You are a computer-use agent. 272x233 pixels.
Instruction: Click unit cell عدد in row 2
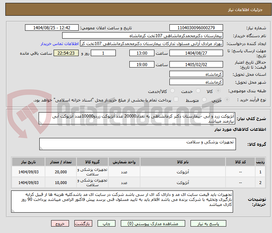124,183
